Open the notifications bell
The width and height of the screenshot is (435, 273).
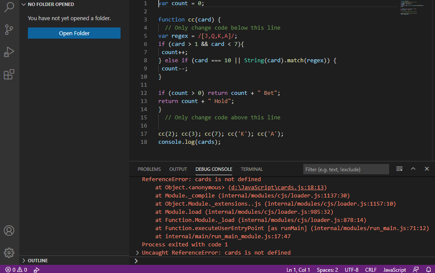point(428,270)
